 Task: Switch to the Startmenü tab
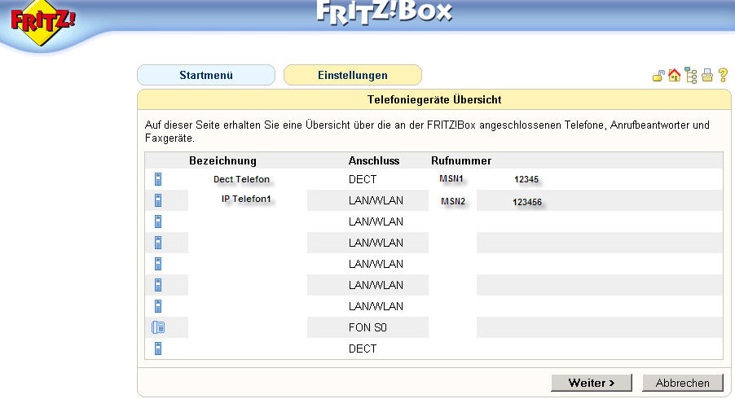coord(206,75)
